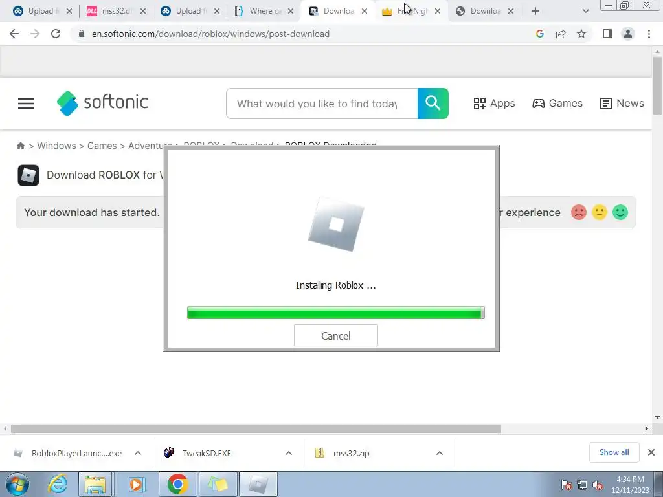Open the News section link
The width and height of the screenshot is (663, 497).
622,103
